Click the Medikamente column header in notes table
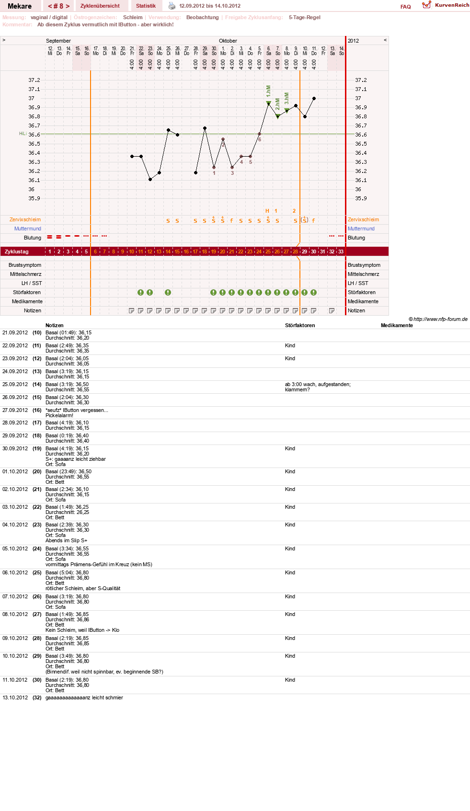The image size is (470, 811). (397, 325)
